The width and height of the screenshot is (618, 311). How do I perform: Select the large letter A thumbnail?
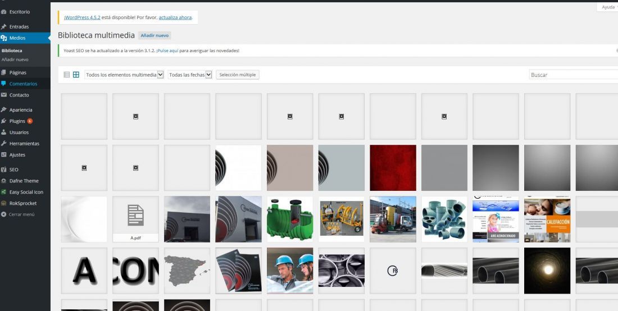click(84, 271)
